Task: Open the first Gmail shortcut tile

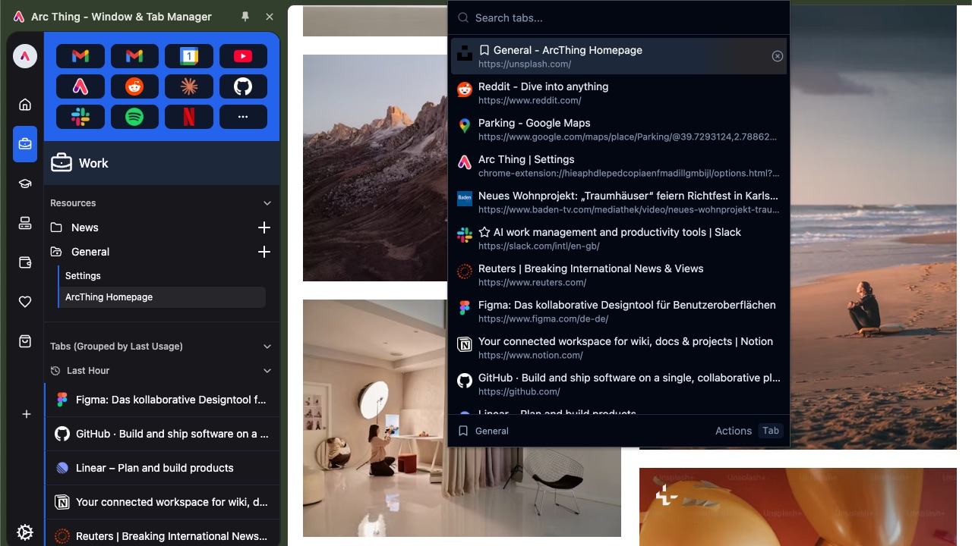Action: tap(80, 56)
